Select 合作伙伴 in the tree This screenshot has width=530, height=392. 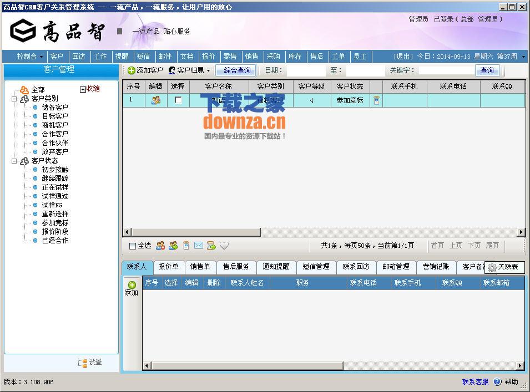point(55,143)
